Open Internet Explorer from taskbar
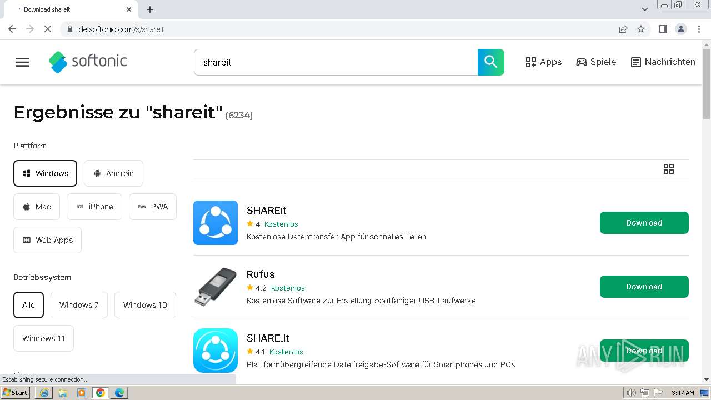 tap(44, 393)
